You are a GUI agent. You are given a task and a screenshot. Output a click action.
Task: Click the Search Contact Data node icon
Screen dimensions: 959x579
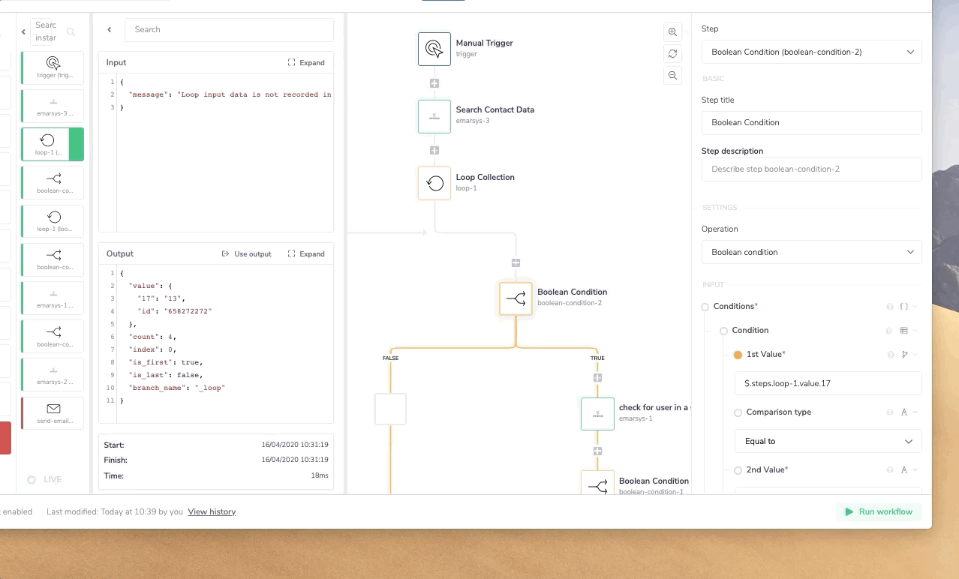click(x=434, y=116)
